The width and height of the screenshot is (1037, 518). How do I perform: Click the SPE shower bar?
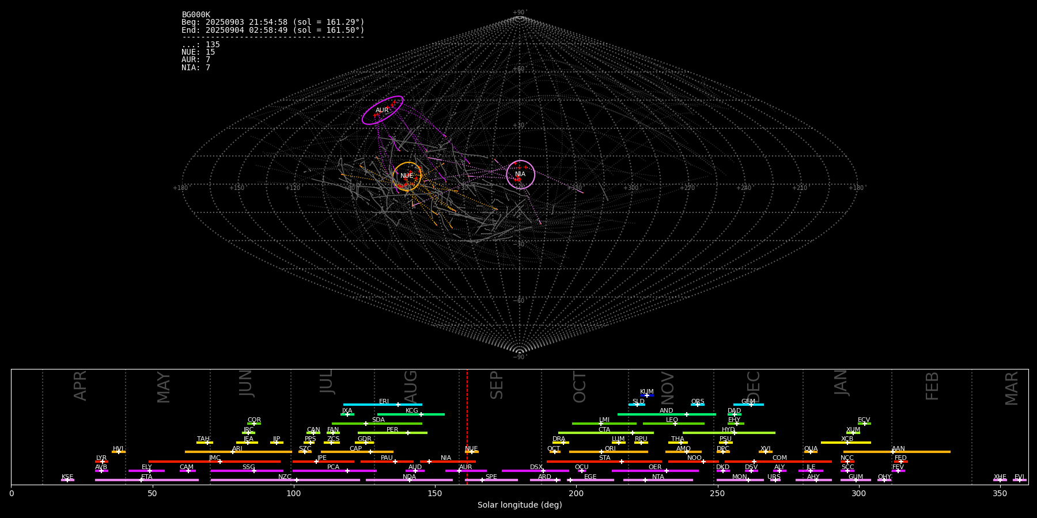[x=491, y=480]
